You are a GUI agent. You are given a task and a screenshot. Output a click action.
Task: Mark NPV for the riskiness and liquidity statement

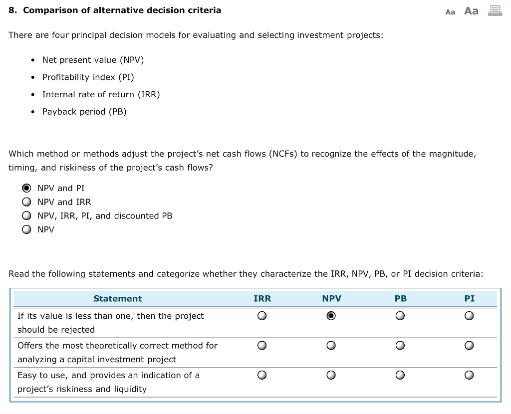(x=330, y=375)
